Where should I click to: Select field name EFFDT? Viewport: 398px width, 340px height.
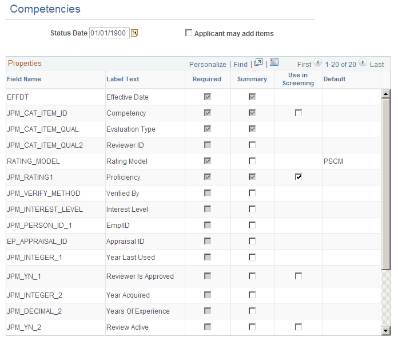tap(18, 97)
